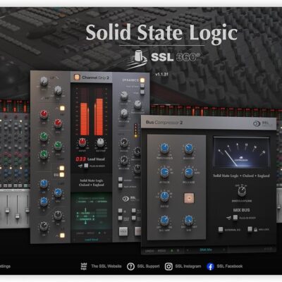Click the v1.1.31 version text
Image resolution: width=282 pixels, height=282 pixels.
tap(161, 75)
